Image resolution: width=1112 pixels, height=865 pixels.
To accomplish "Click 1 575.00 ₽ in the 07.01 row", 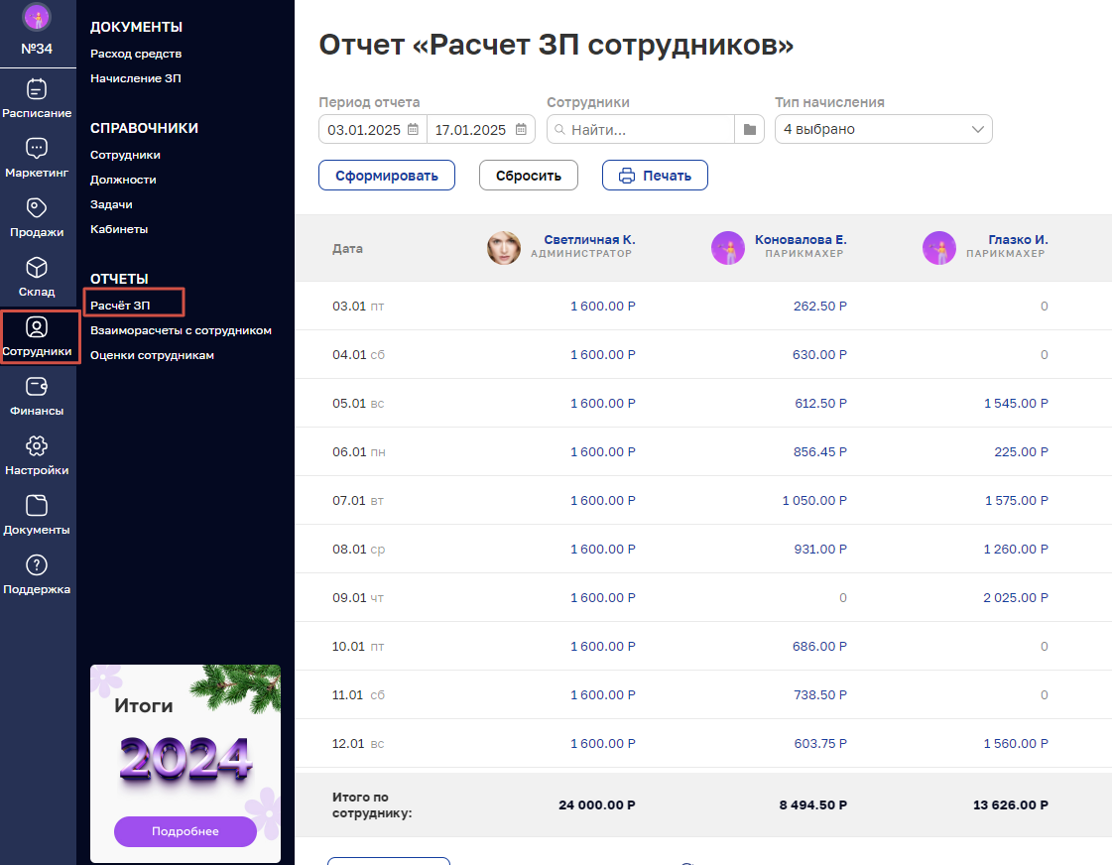I will [x=1016, y=501].
